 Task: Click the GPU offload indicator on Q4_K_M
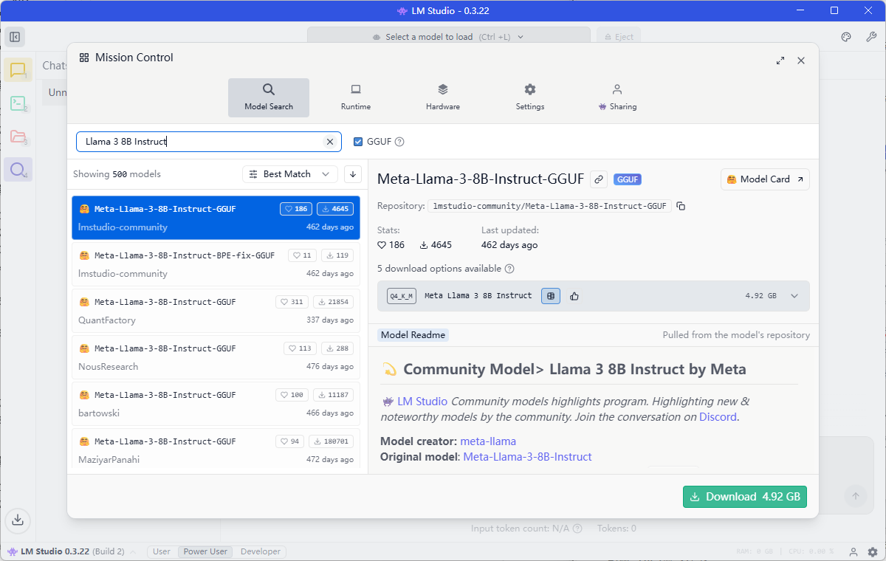pyautogui.click(x=550, y=295)
